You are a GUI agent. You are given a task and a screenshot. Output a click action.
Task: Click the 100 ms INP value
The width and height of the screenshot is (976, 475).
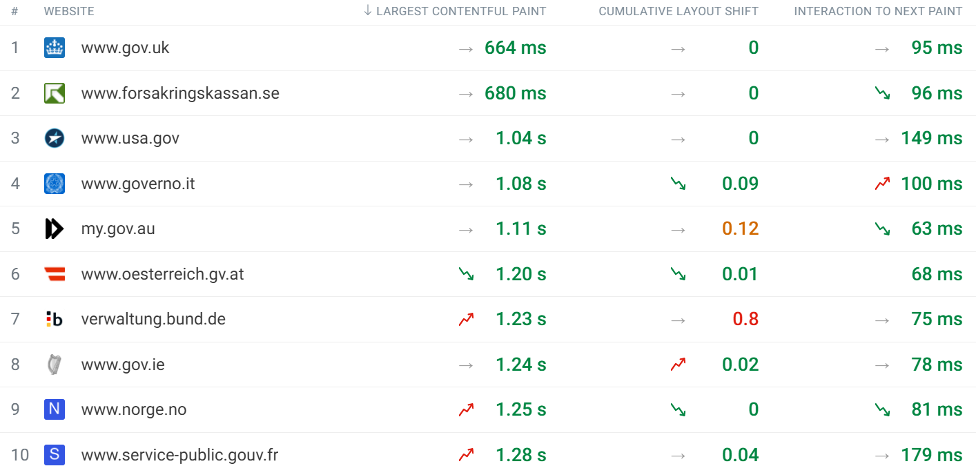coord(932,184)
